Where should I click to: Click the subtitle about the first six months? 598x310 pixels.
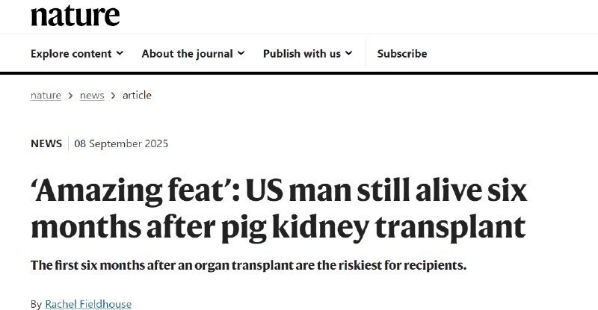(248, 266)
